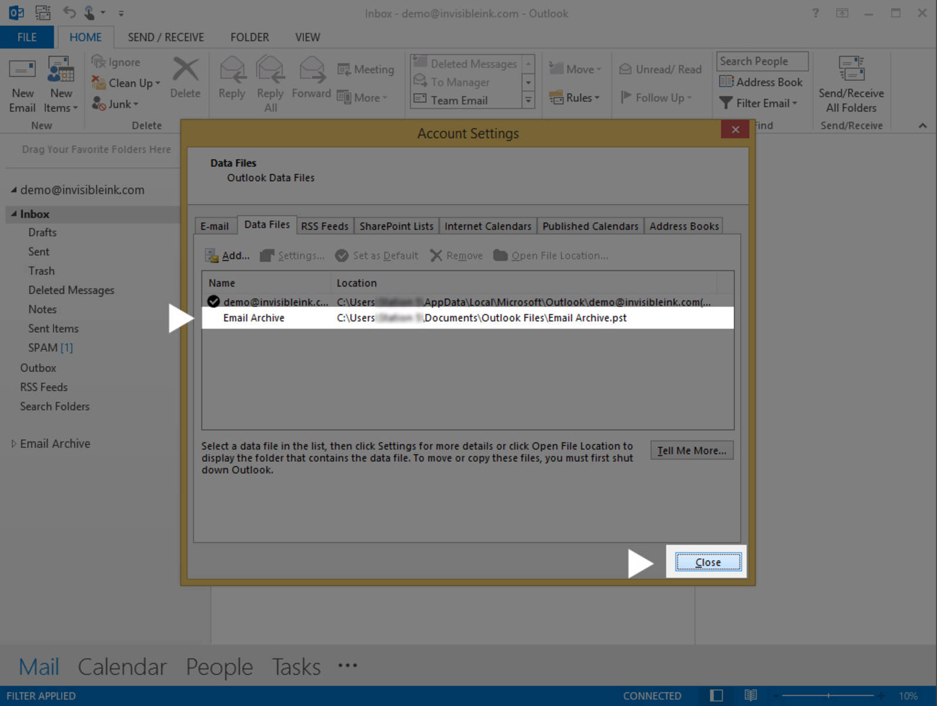Viewport: 937px width, 706px height.
Task: Click Set as Default
Action: (x=377, y=255)
